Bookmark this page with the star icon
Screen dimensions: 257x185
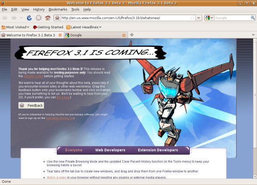193,18
